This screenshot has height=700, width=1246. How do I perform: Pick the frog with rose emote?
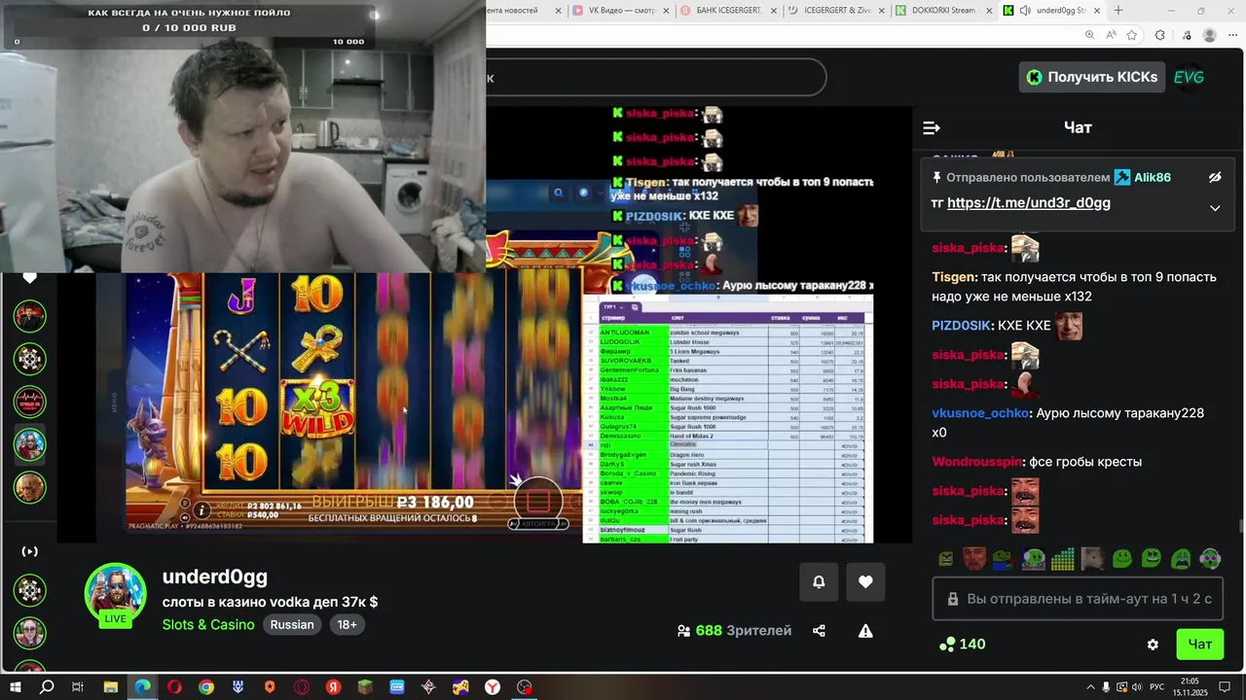click(1004, 559)
